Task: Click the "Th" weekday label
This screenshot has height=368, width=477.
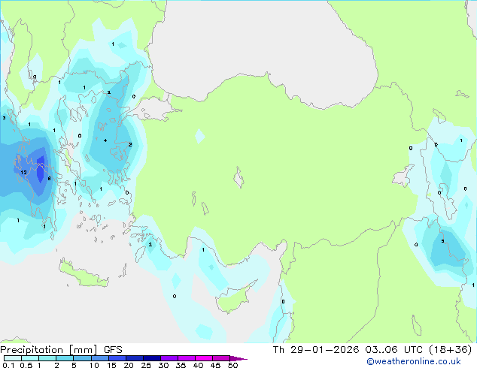Action: (278, 350)
